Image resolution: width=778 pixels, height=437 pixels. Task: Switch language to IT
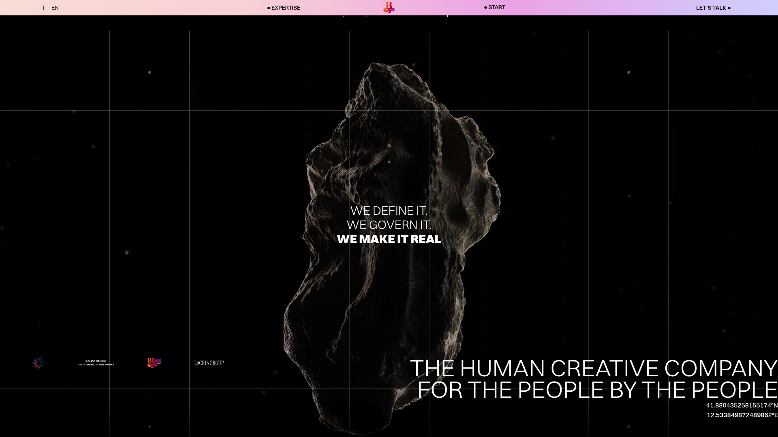[45, 8]
